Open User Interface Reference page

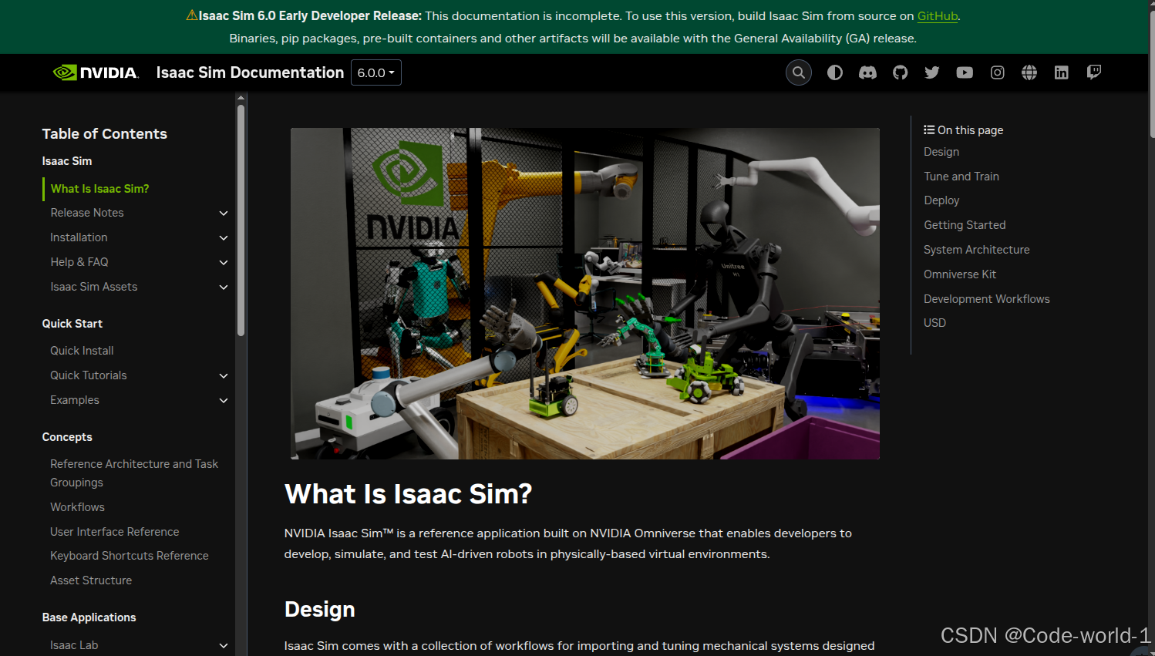[x=114, y=532]
